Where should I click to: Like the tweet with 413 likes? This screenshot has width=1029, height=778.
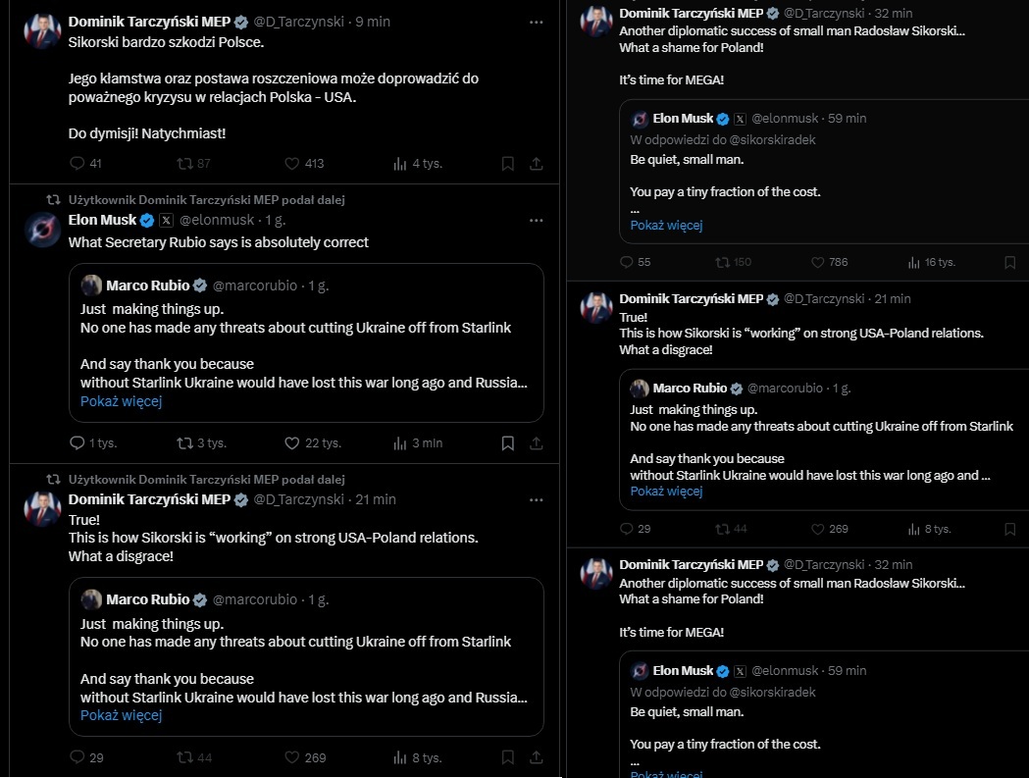point(291,164)
